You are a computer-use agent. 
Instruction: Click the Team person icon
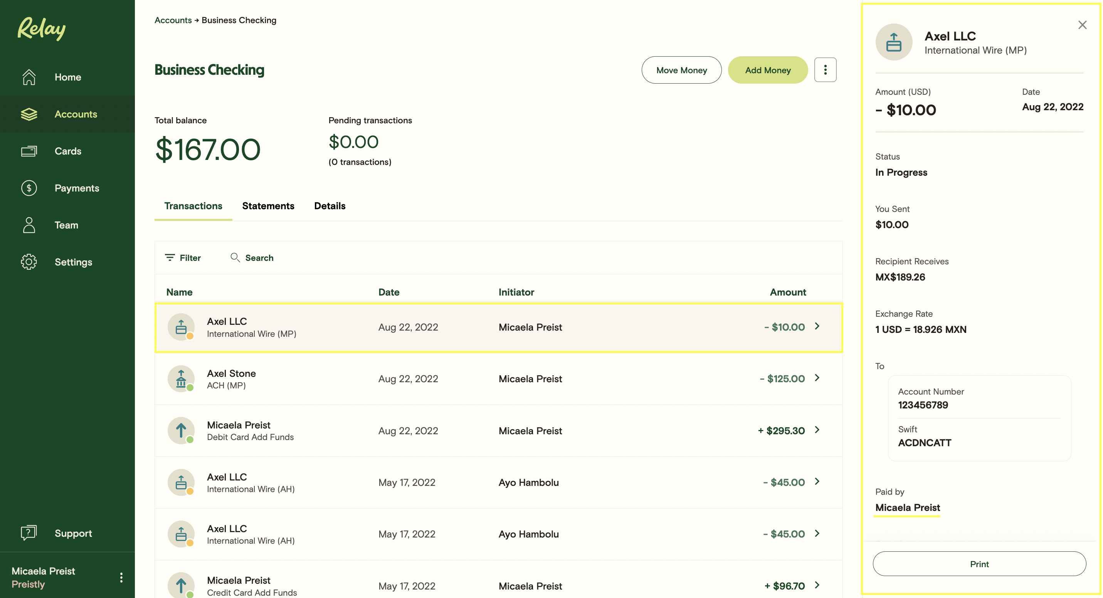click(29, 225)
